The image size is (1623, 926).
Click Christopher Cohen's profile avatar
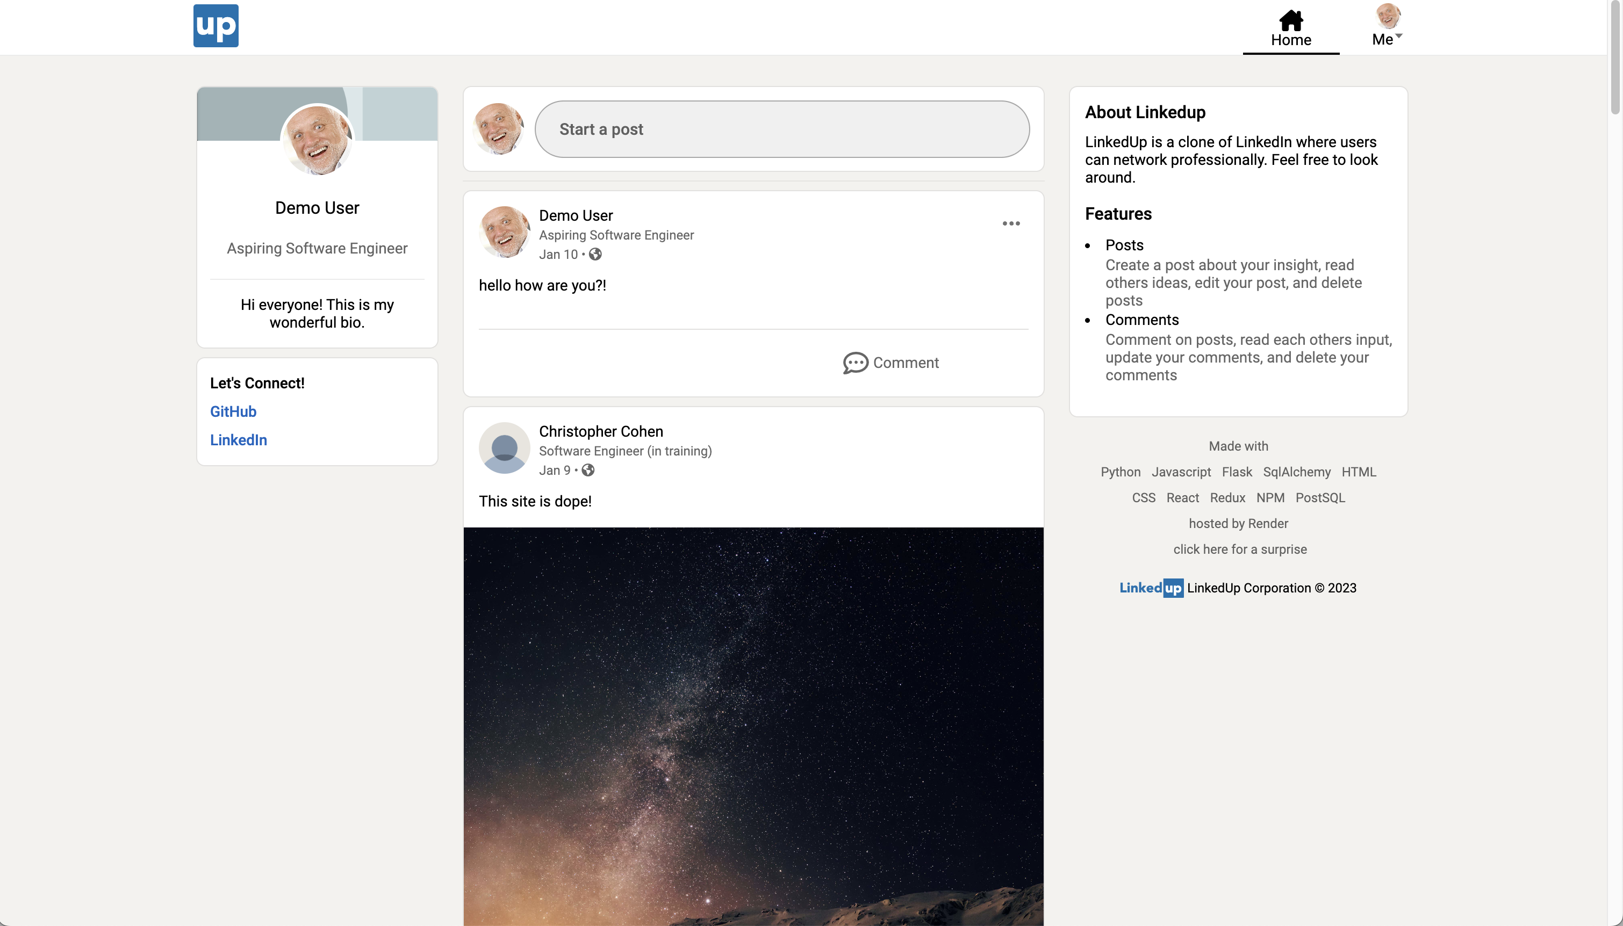click(x=504, y=448)
